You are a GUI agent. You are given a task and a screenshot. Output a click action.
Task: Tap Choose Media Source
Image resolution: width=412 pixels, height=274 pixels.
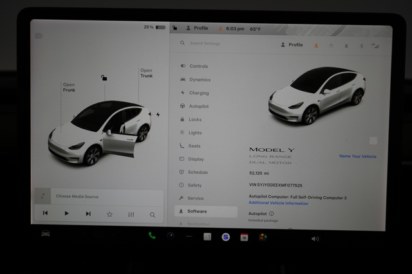77,196
